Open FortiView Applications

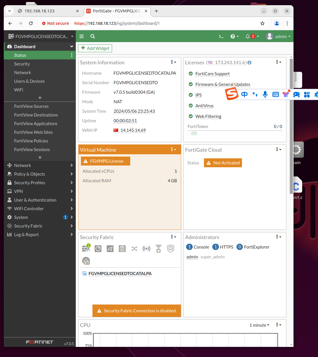coord(36,123)
